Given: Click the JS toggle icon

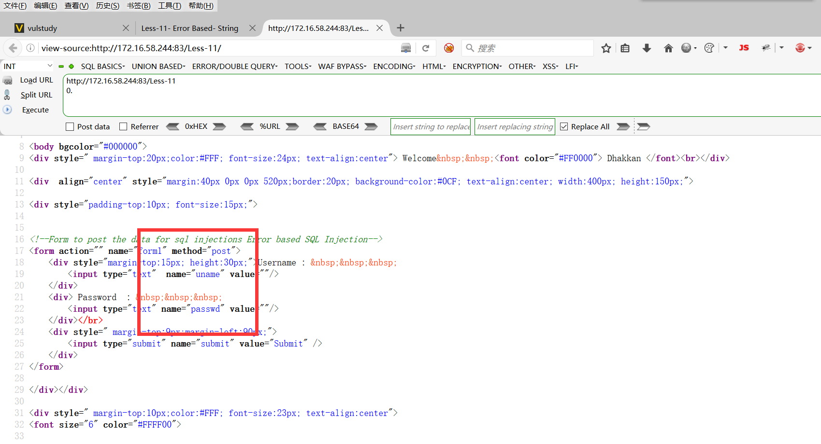Looking at the screenshot, I should [744, 48].
